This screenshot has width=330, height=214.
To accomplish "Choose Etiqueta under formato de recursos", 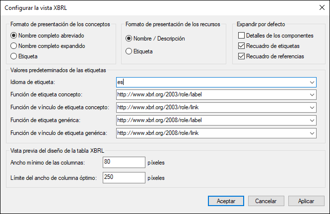I will tap(129, 50).
